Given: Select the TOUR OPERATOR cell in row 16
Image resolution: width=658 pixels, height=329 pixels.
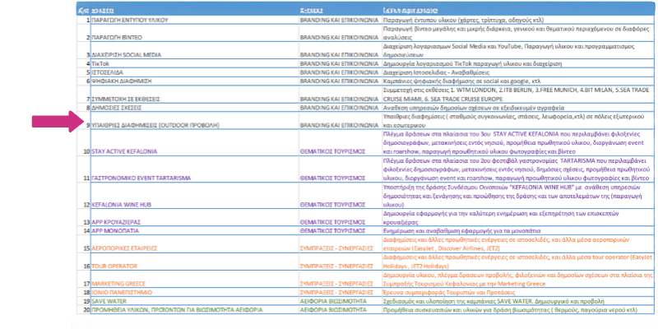Looking at the screenshot, I should click(x=115, y=266).
